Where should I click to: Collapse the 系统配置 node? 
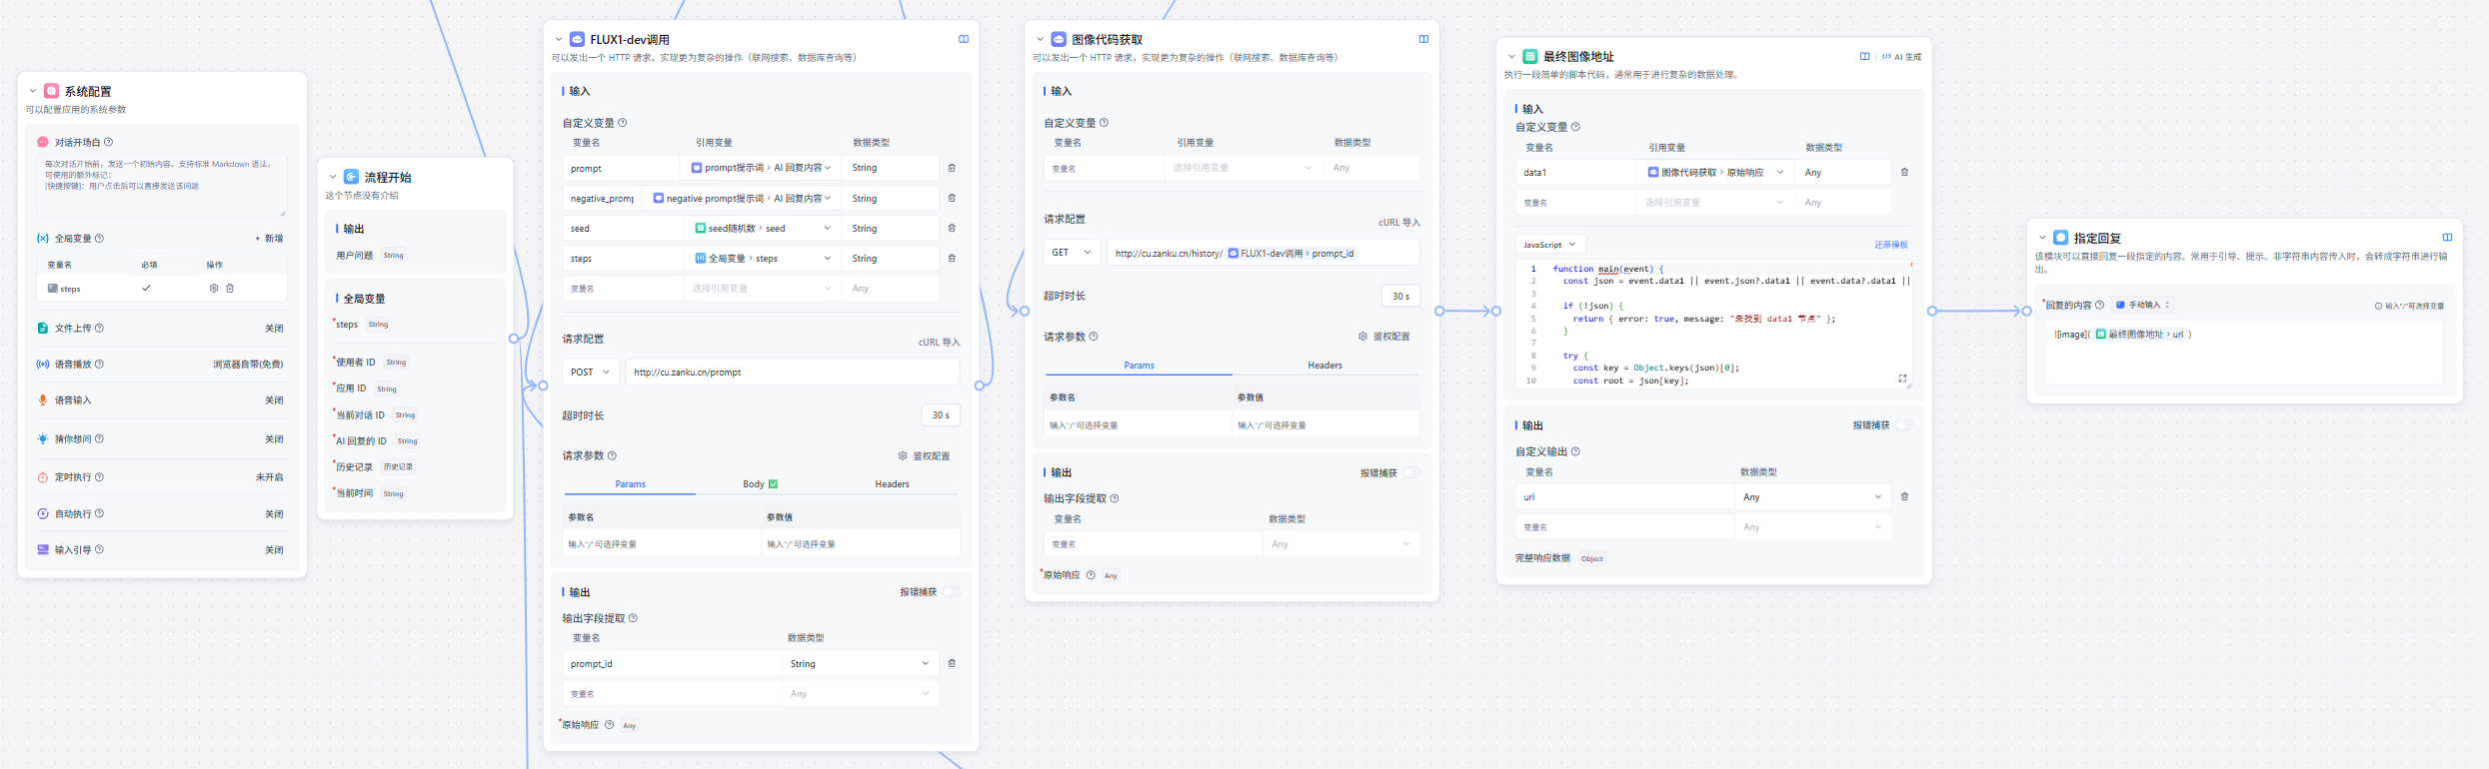point(33,91)
